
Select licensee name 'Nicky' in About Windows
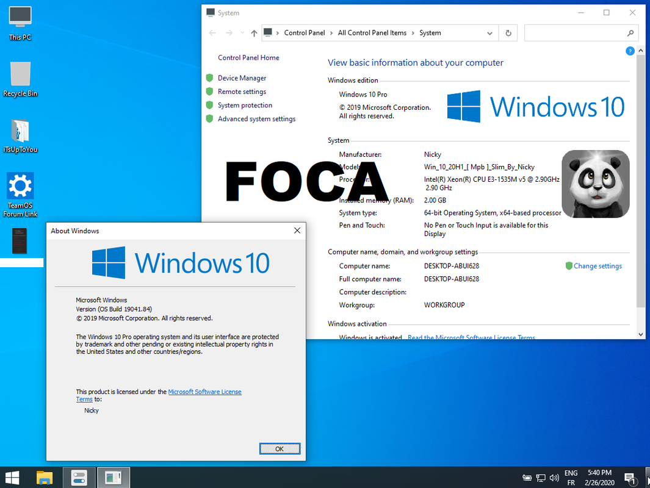pyautogui.click(x=91, y=411)
